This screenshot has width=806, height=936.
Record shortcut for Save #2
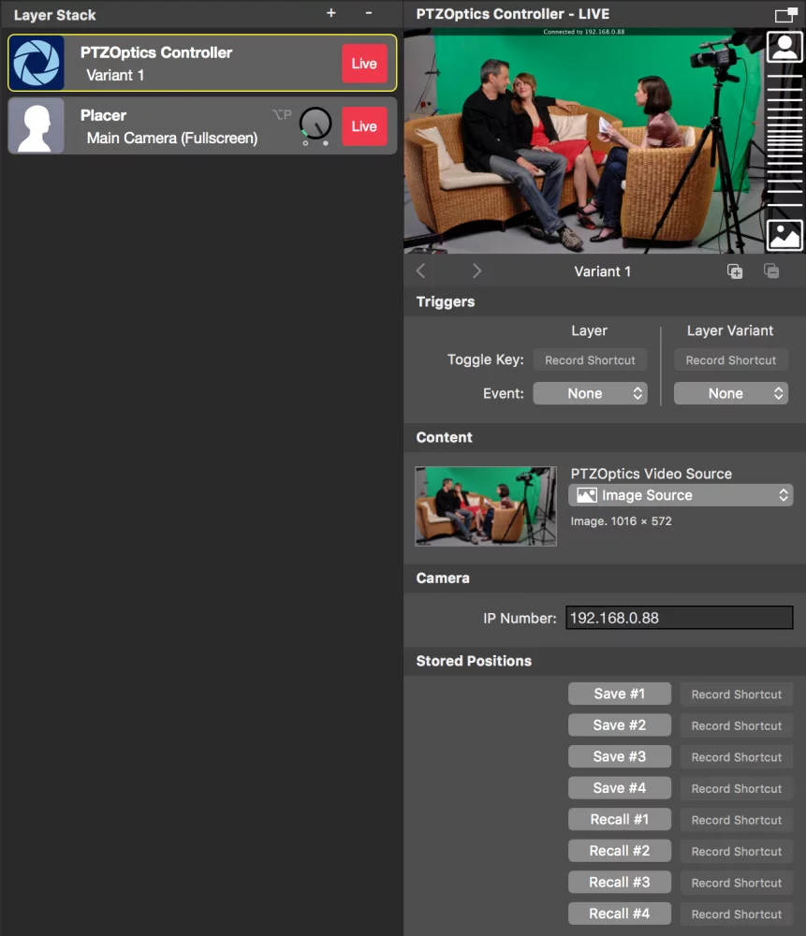[x=736, y=726]
